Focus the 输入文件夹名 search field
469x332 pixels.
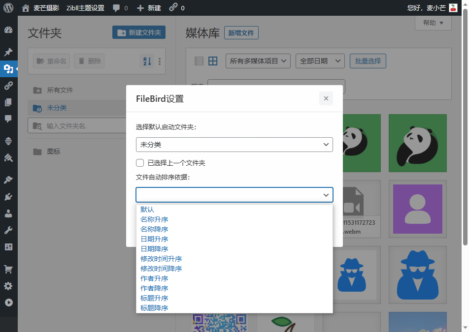click(x=77, y=126)
